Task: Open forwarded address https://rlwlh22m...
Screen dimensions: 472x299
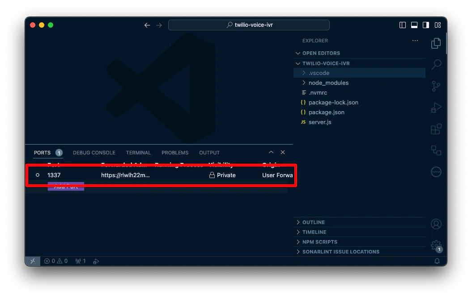Action: [x=125, y=175]
